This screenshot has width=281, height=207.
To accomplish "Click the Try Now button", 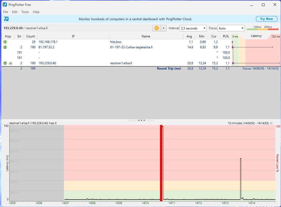I will tap(266, 19).
